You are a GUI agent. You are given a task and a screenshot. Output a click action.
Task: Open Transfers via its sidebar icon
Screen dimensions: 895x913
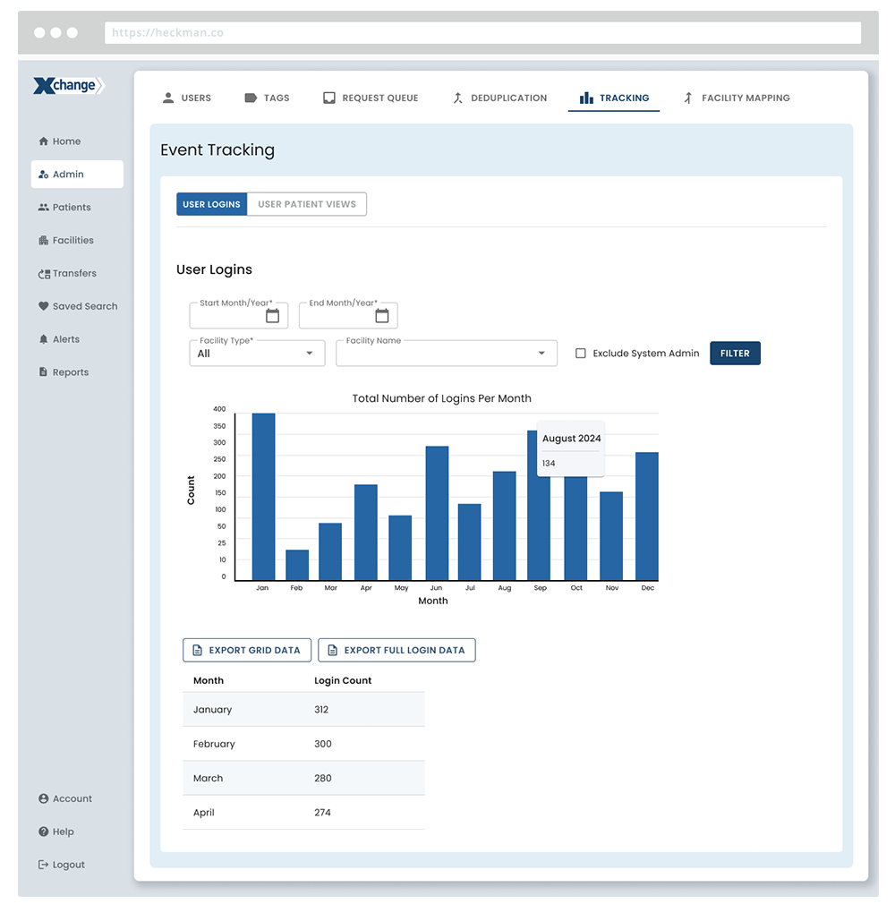(x=43, y=274)
